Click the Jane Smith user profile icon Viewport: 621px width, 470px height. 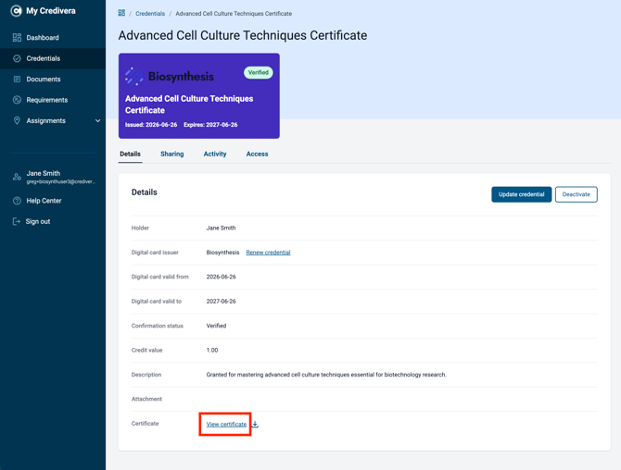[x=17, y=177]
